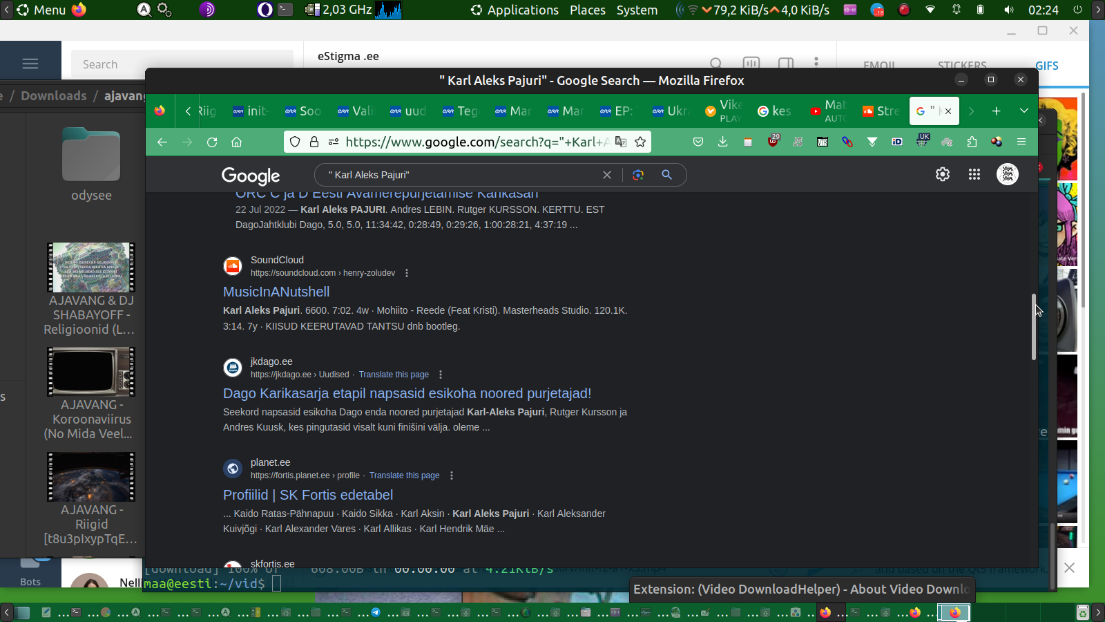Open Profiilid | SK Fortis edetabel link
1105x622 pixels.
point(308,495)
